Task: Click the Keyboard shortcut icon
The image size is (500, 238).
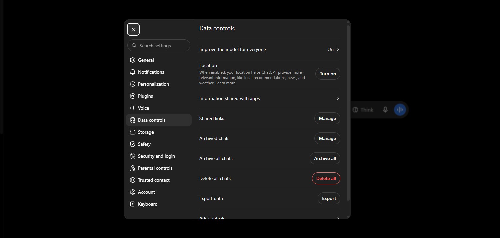Action: [x=133, y=204]
